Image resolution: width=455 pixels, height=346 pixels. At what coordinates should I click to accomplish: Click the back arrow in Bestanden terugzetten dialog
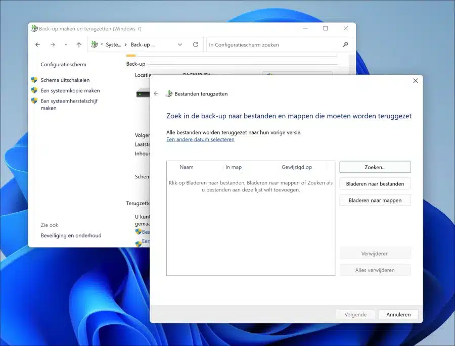click(156, 93)
